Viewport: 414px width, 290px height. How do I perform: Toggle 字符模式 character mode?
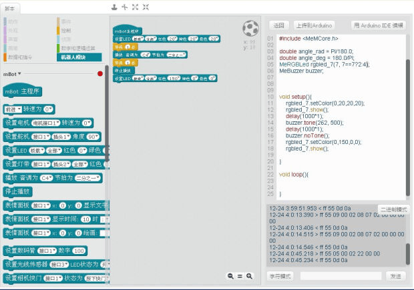click(280, 276)
